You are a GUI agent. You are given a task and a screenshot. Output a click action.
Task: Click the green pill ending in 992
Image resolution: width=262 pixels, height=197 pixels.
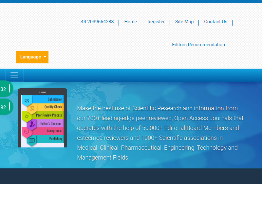(x=5, y=107)
